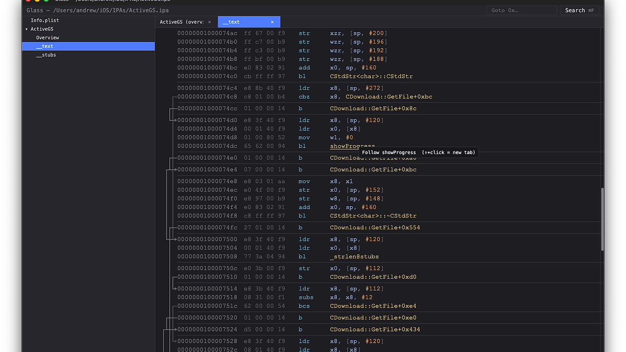626x352 pixels.
Task: Click operand 'w1, #0' of mov
Action: [341, 137]
